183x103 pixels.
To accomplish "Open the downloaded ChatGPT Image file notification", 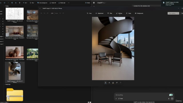I will (x=172, y=3).
